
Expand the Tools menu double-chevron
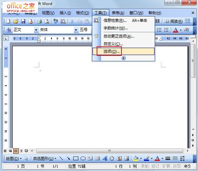coord(123,58)
